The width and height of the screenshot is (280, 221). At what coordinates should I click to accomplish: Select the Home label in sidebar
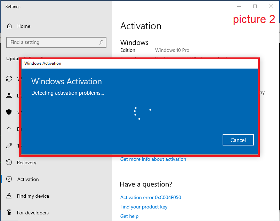(x=24, y=26)
